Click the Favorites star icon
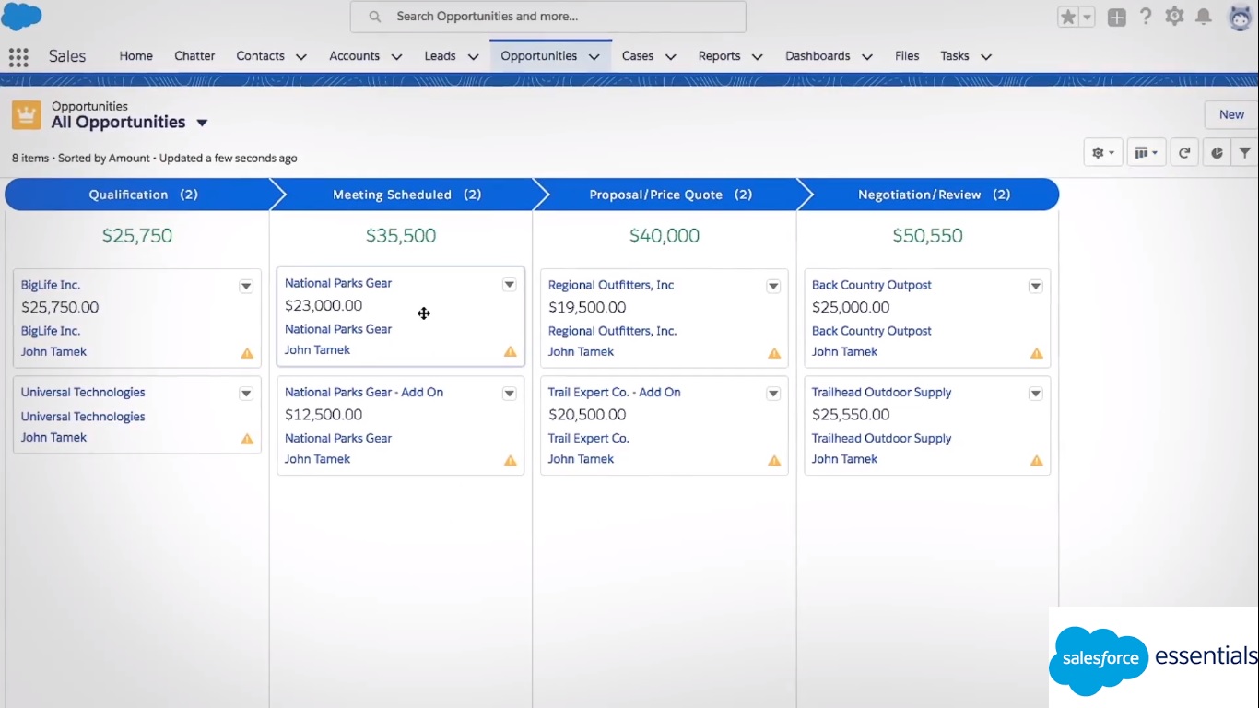The width and height of the screenshot is (1259, 708). pos(1068,17)
